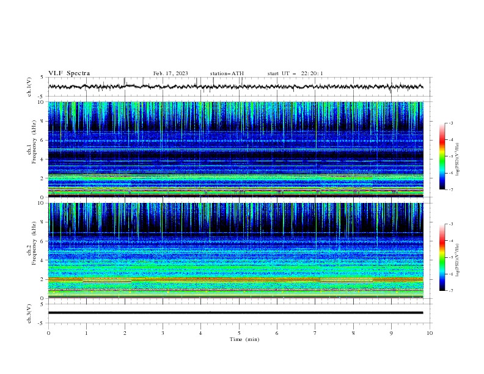Click the "5" tick on ch.1(V) axis
The height and width of the screenshot is (374, 484).
pyautogui.click(x=42, y=78)
